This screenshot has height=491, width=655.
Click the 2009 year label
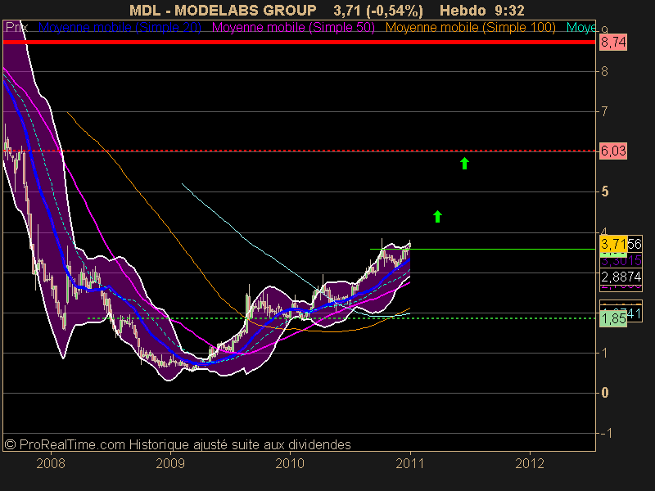point(170,464)
